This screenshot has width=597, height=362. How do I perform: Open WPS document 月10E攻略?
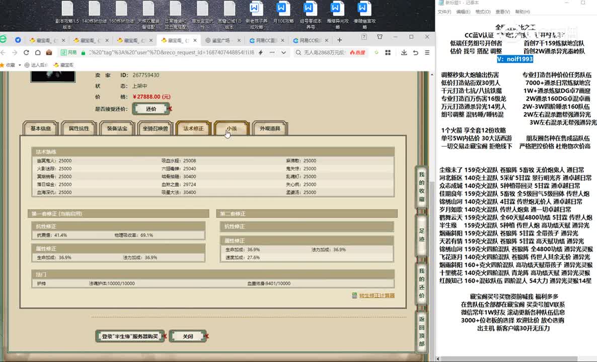pyautogui.click(x=283, y=13)
